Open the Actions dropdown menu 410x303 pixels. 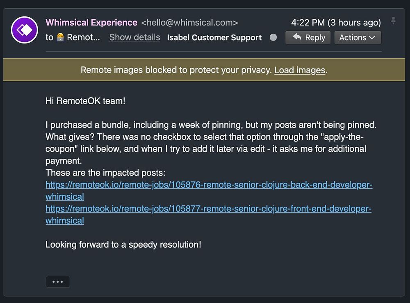pos(358,37)
